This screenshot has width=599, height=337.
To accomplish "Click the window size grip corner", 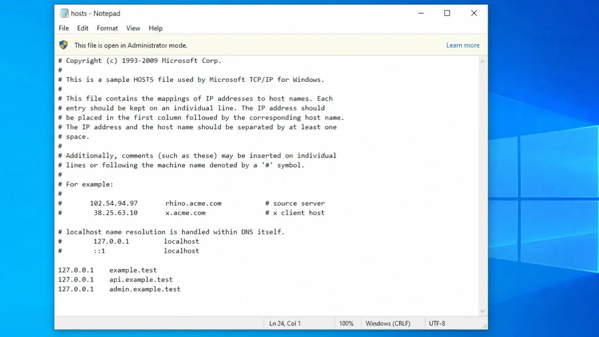I will tap(484, 325).
